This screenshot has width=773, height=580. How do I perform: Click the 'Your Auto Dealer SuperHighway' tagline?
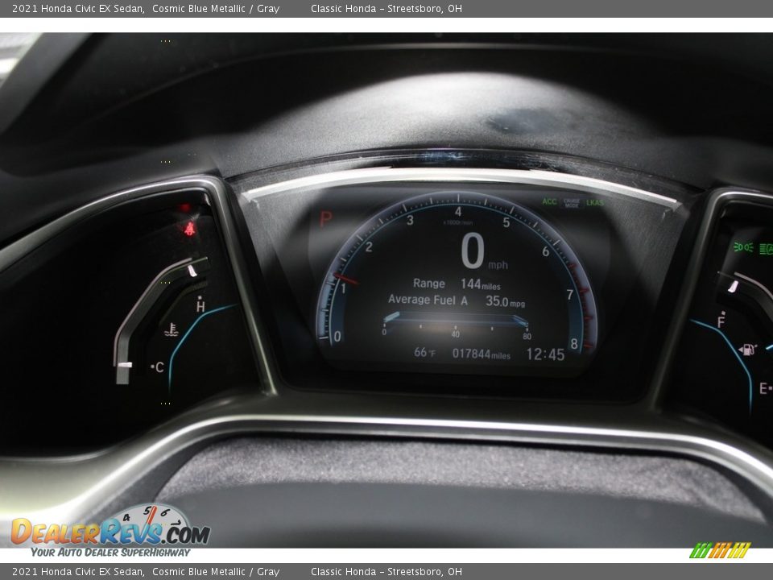tap(110, 553)
